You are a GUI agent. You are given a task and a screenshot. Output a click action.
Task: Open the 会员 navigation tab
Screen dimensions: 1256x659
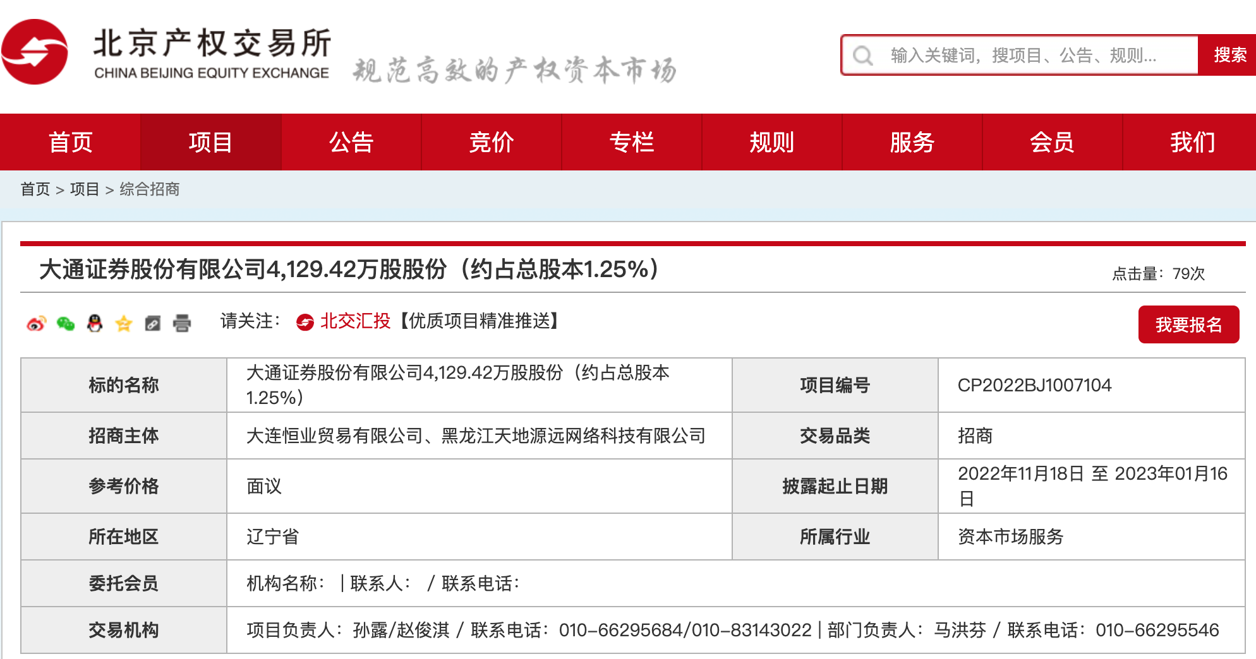pos(1052,142)
